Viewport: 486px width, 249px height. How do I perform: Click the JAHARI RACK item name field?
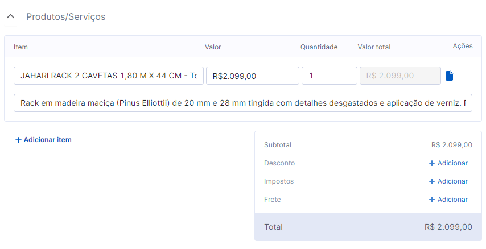point(108,76)
